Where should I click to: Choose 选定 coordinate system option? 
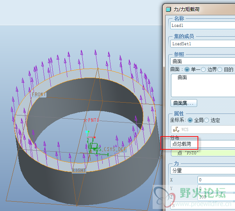point(207,120)
